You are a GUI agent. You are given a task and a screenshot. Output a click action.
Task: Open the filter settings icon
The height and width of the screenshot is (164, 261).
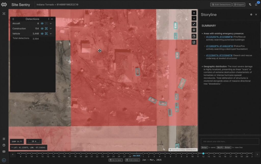(250, 5)
